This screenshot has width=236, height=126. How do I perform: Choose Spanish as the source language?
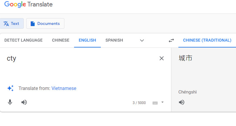[x=114, y=40]
